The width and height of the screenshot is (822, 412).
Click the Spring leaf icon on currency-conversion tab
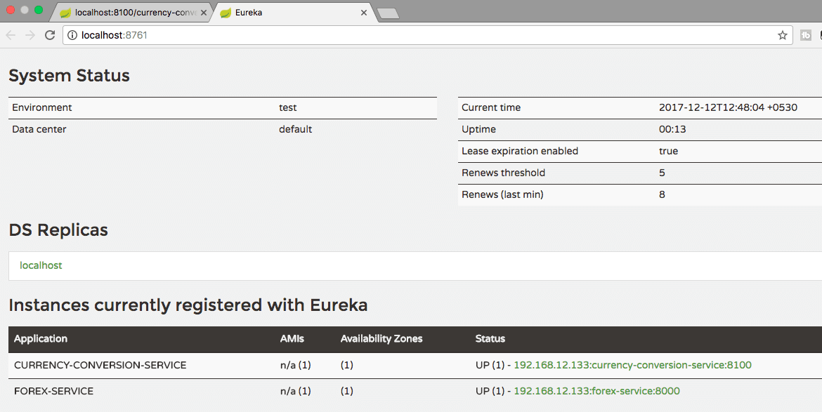coord(65,12)
